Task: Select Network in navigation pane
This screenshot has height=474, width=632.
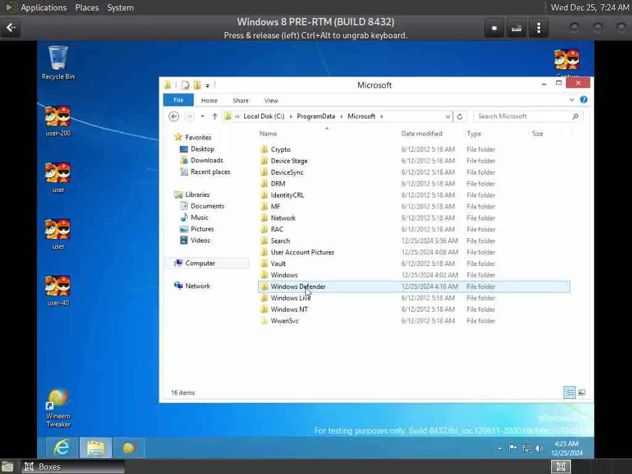Action: [197, 286]
